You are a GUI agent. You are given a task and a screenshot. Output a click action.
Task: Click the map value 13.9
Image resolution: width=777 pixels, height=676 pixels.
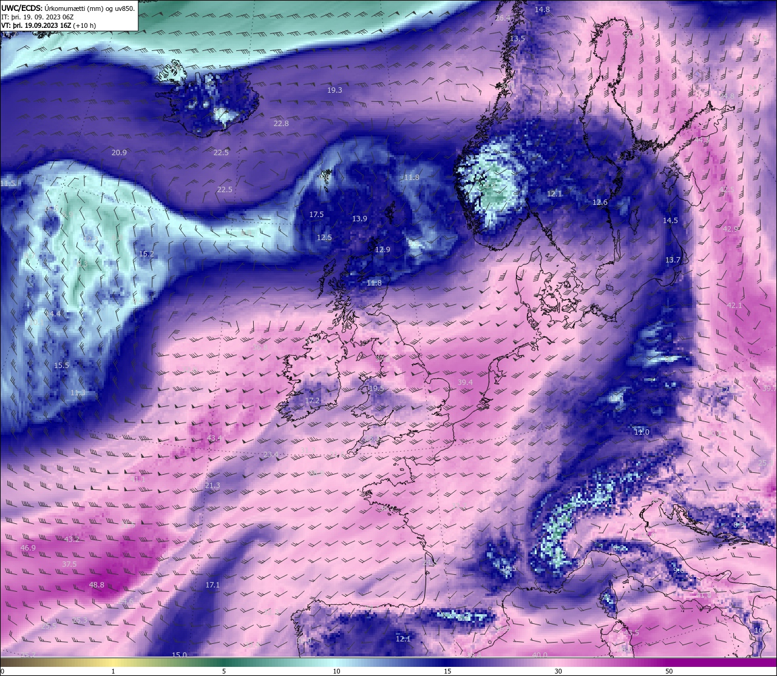point(359,219)
